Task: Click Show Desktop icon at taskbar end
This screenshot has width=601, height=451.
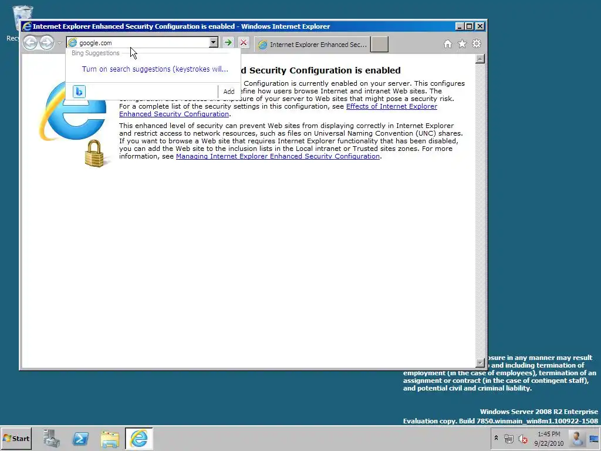Action: pyautogui.click(x=594, y=438)
